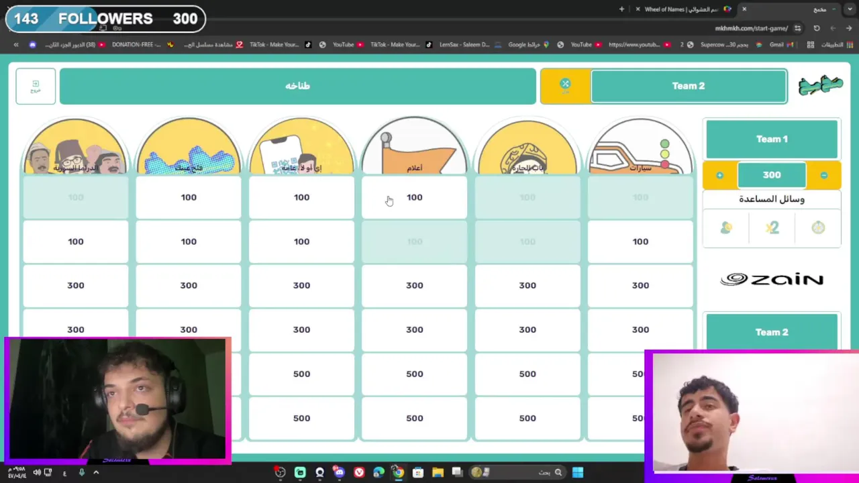Select the lower Team 2 panel header
859x483 pixels.
(772, 331)
